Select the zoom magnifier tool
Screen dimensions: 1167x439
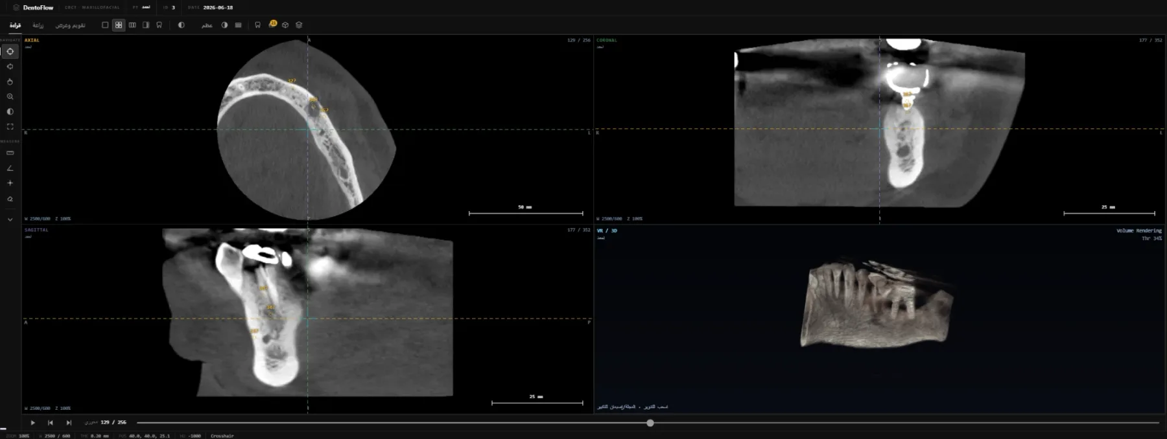pos(10,96)
